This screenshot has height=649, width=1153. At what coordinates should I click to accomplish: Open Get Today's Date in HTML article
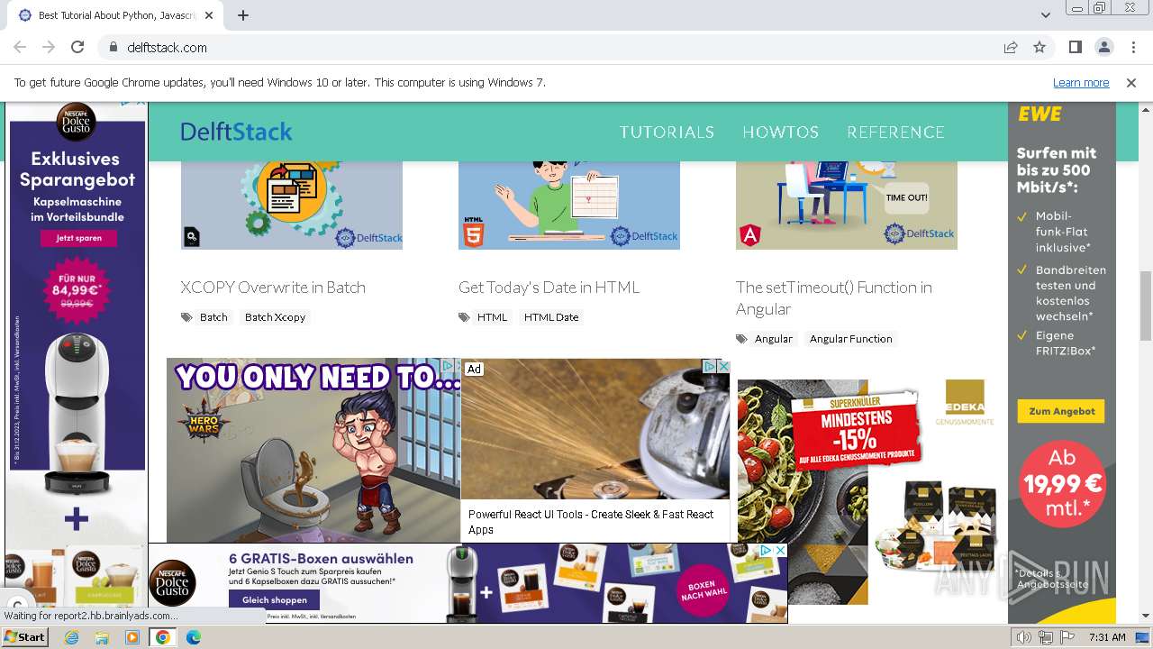pos(549,288)
